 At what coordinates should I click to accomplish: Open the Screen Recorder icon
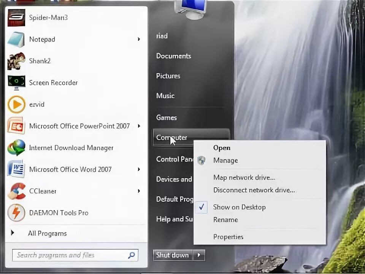tap(16, 83)
